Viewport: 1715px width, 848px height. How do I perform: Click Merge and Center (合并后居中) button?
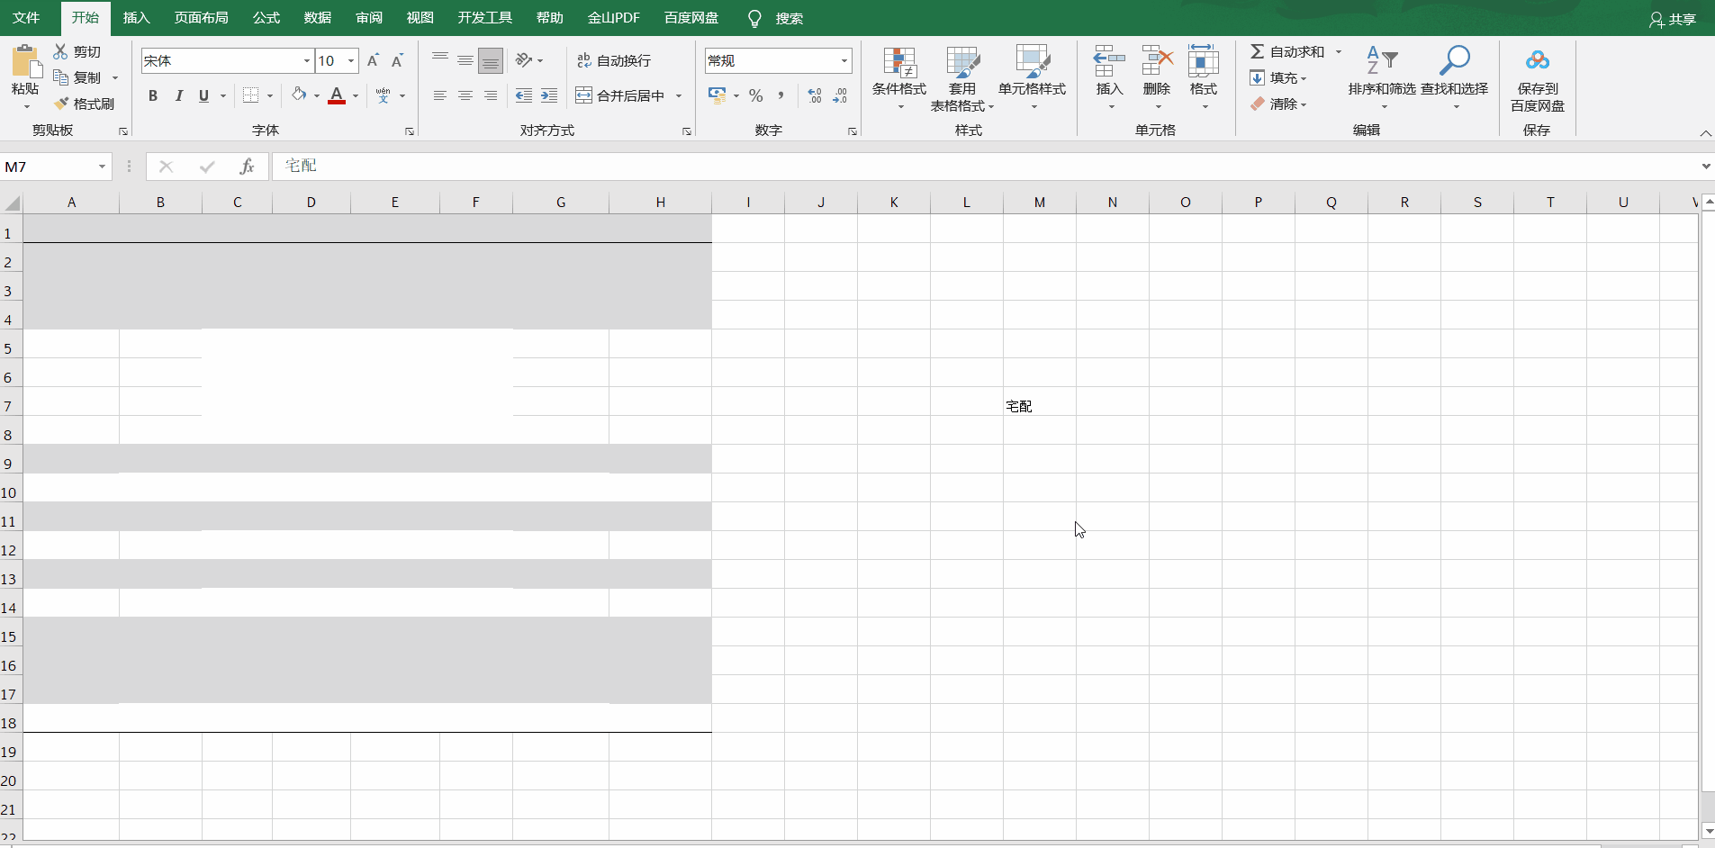(x=620, y=95)
